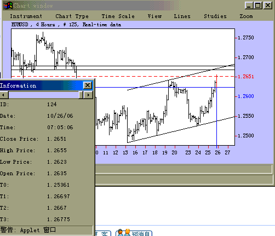This screenshot has width=275, height=236.
Task: Click the Date value 10/26/06
Action: point(60,116)
